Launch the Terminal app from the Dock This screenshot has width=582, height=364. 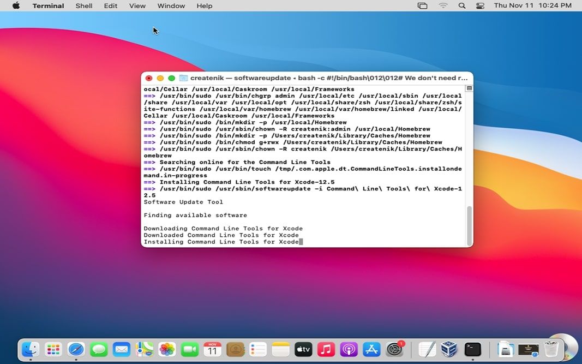[x=472, y=348]
